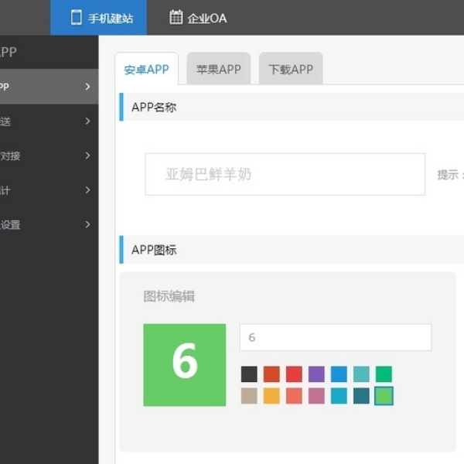Click the icon text field showing 6
This screenshot has width=464, height=464.
[x=335, y=337]
